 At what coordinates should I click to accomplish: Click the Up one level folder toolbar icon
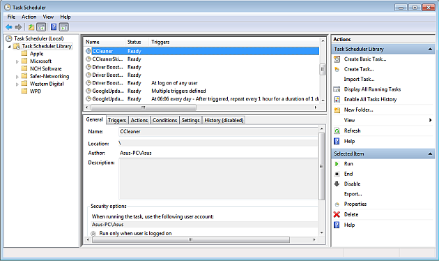point(31,27)
